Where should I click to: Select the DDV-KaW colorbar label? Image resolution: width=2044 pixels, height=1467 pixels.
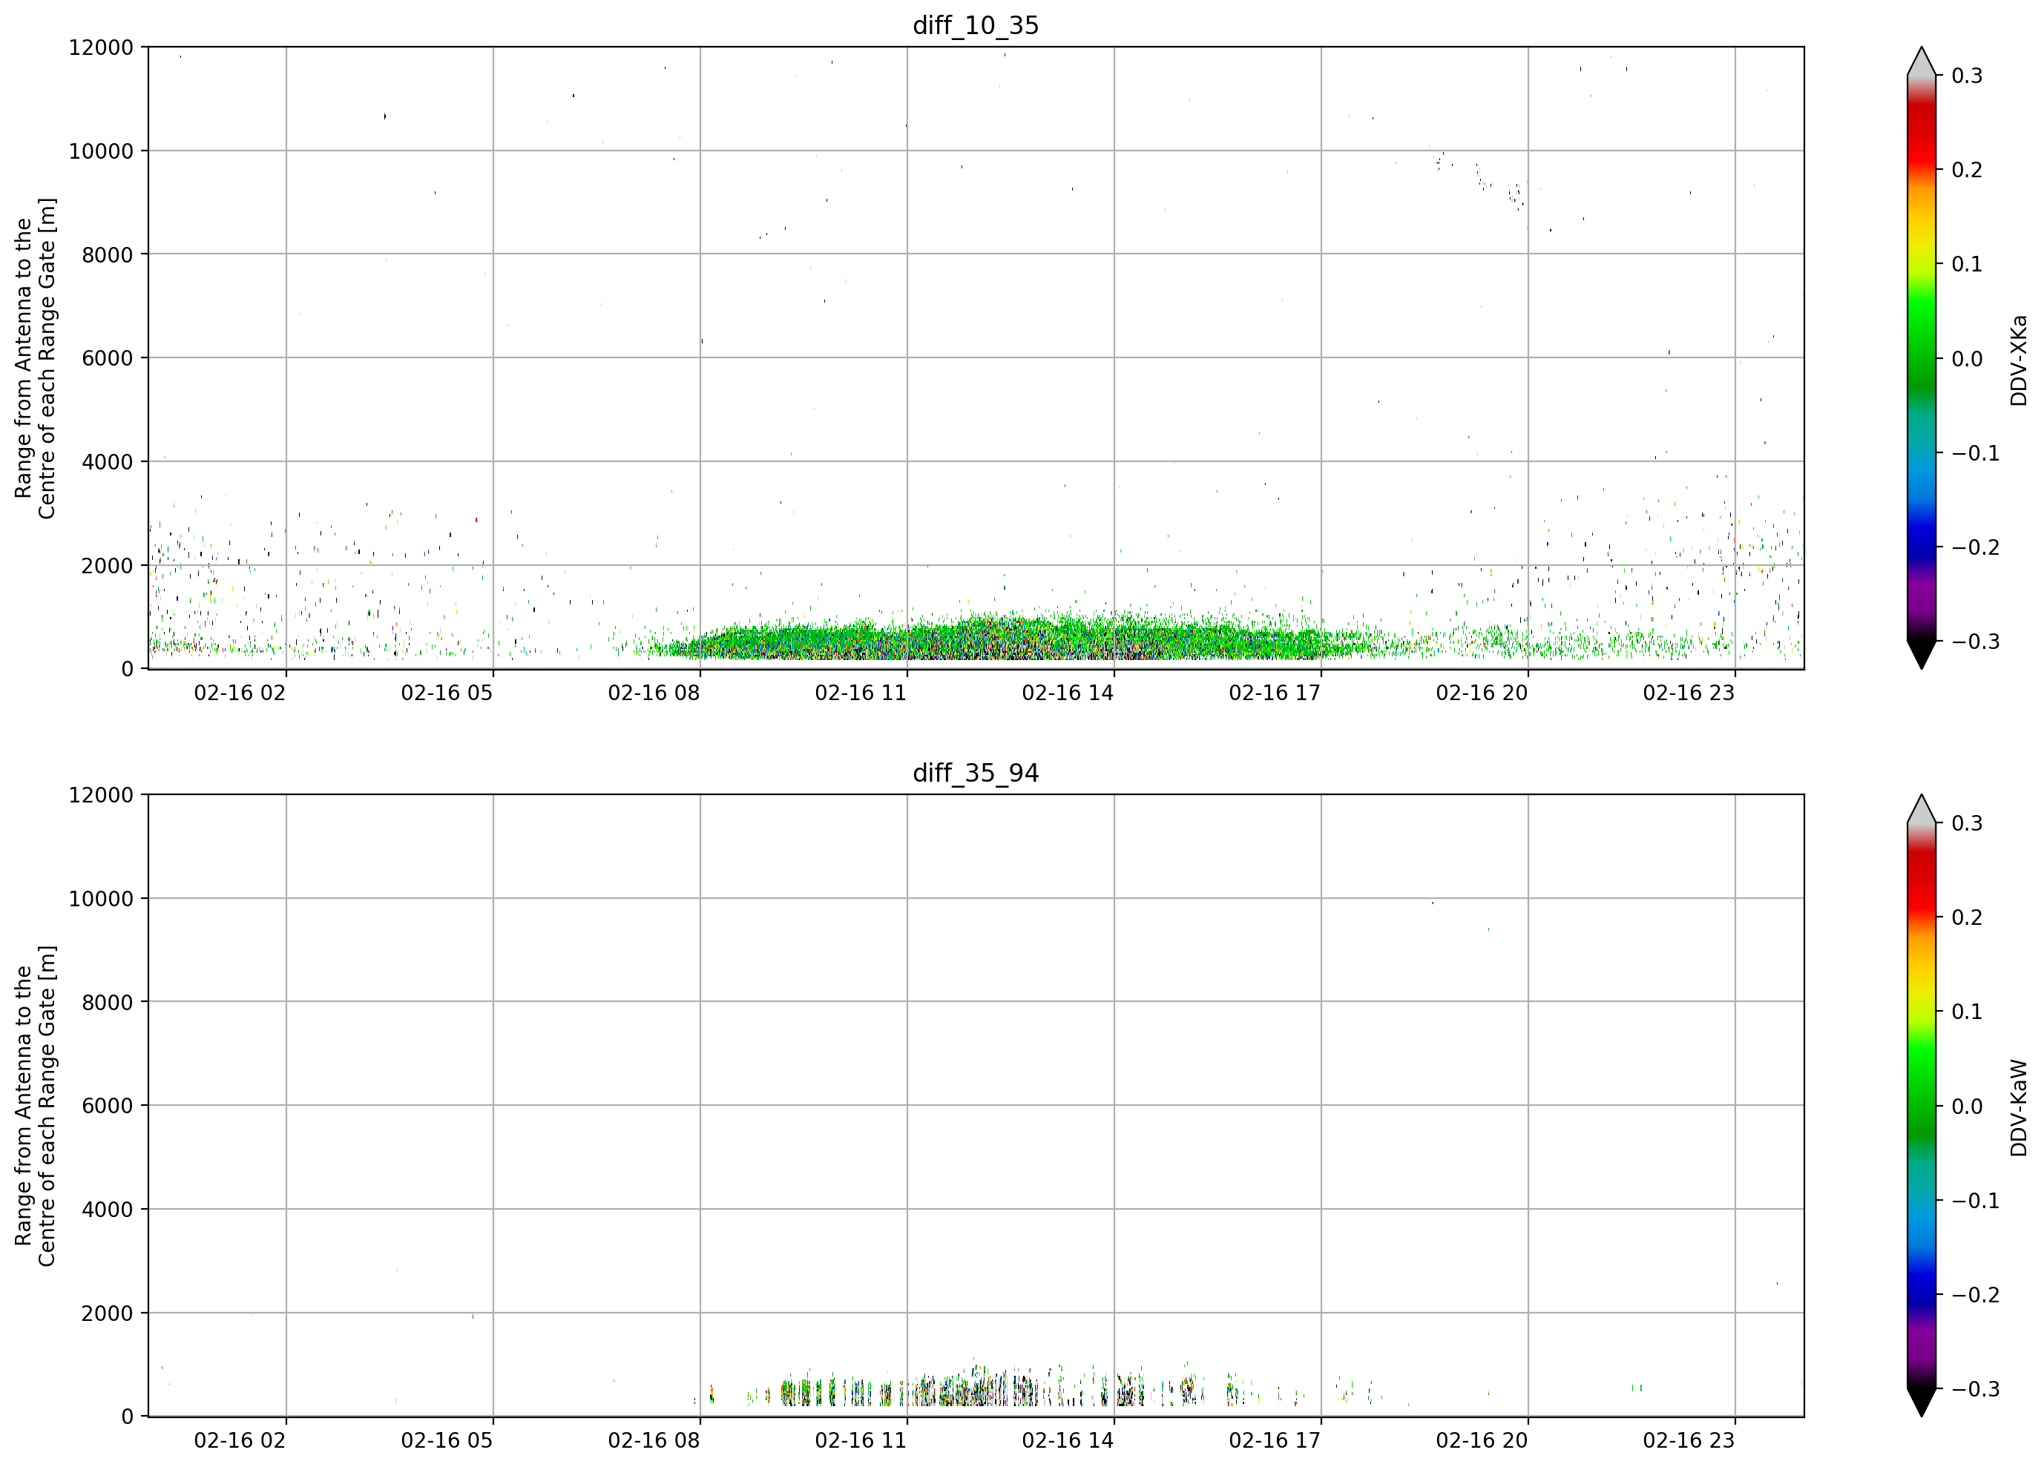click(2019, 1107)
